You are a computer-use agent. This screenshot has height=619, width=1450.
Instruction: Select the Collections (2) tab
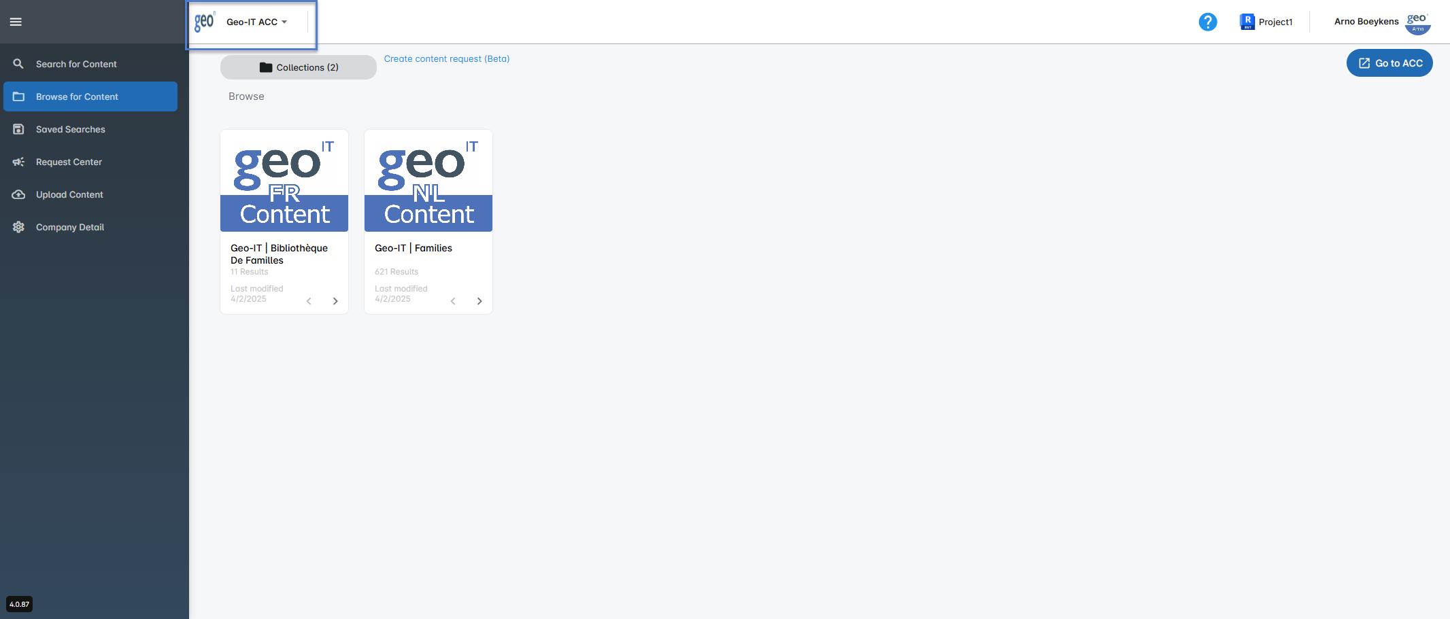coord(298,67)
